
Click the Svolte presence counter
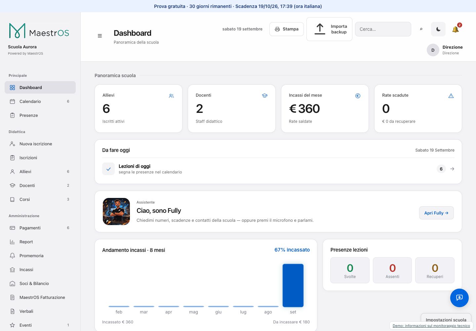tap(350, 270)
